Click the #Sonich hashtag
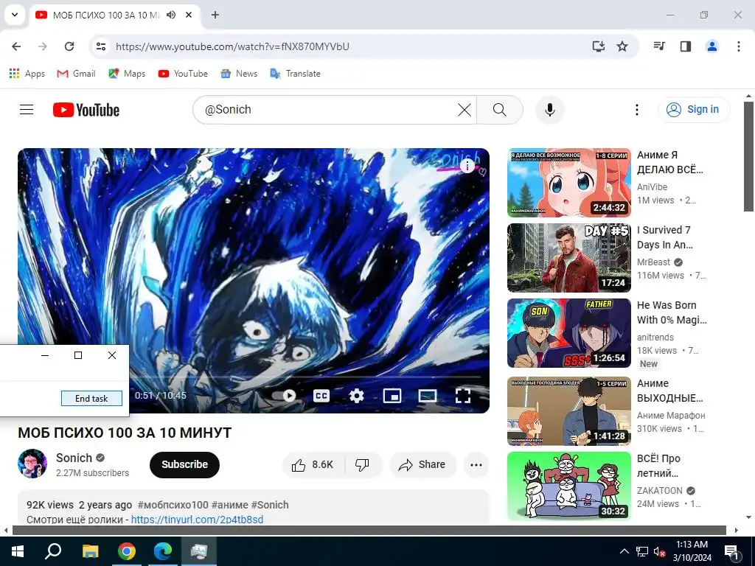 tap(270, 505)
